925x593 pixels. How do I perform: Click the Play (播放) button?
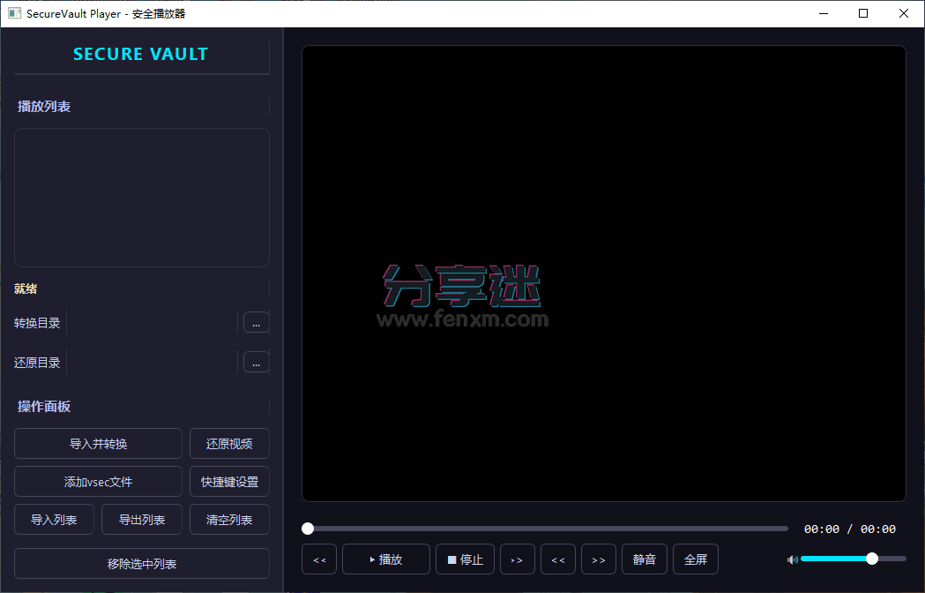pyautogui.click(x=385, y=559)
